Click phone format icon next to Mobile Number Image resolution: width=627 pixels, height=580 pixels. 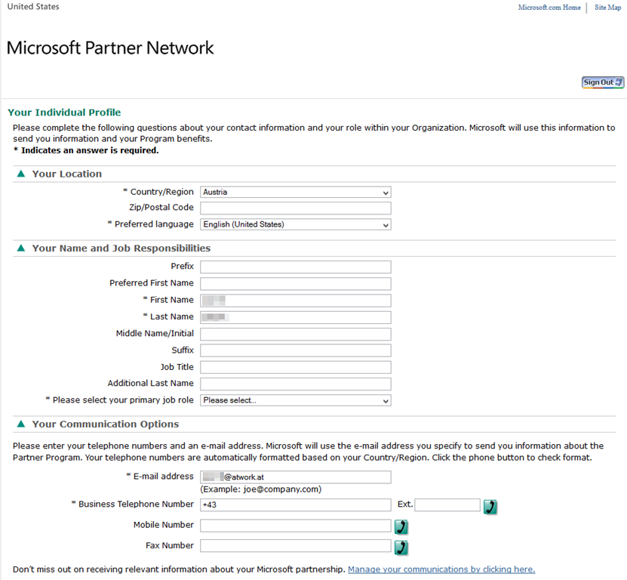tap(401, 527)
